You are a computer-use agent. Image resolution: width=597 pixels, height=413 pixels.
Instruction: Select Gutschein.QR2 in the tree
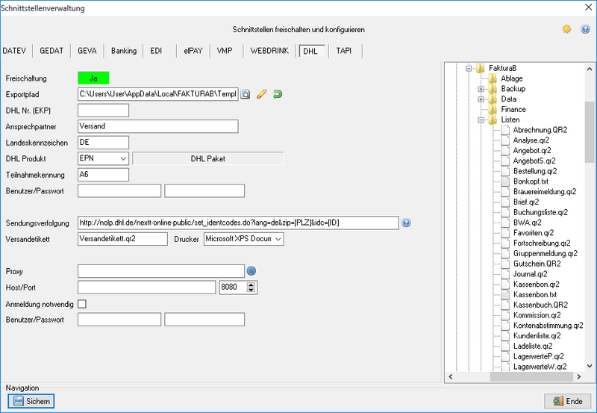point(537,264)
